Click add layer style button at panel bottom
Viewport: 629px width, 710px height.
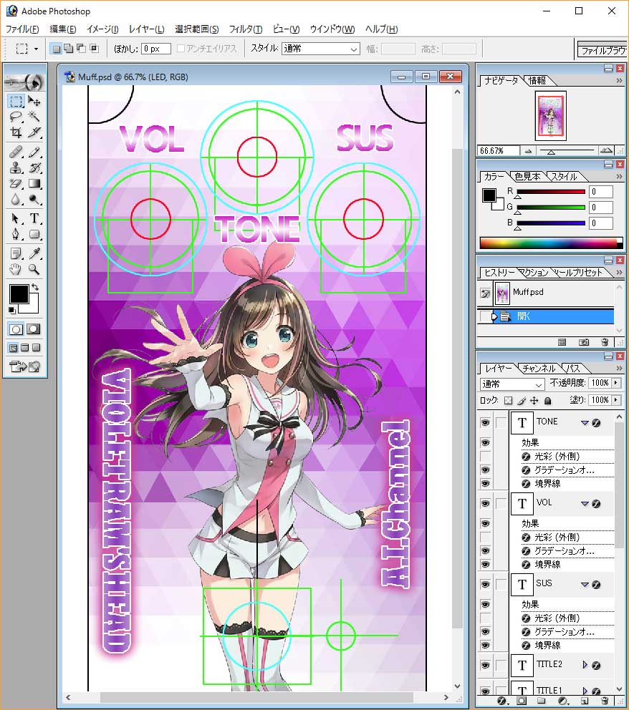(501, 701)
